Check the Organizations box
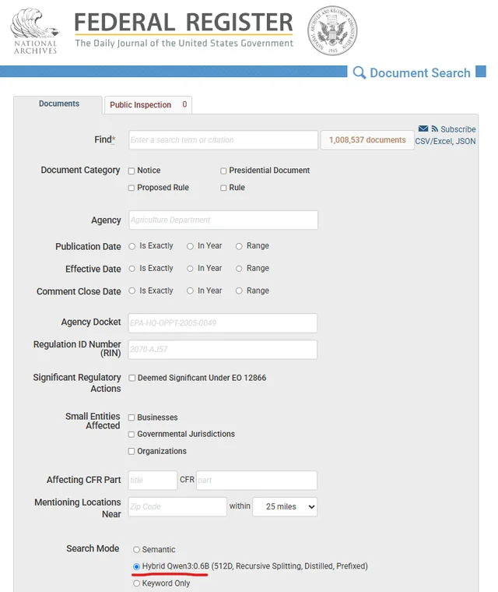Viewport: 498px width, 592px height. (132, 452)
